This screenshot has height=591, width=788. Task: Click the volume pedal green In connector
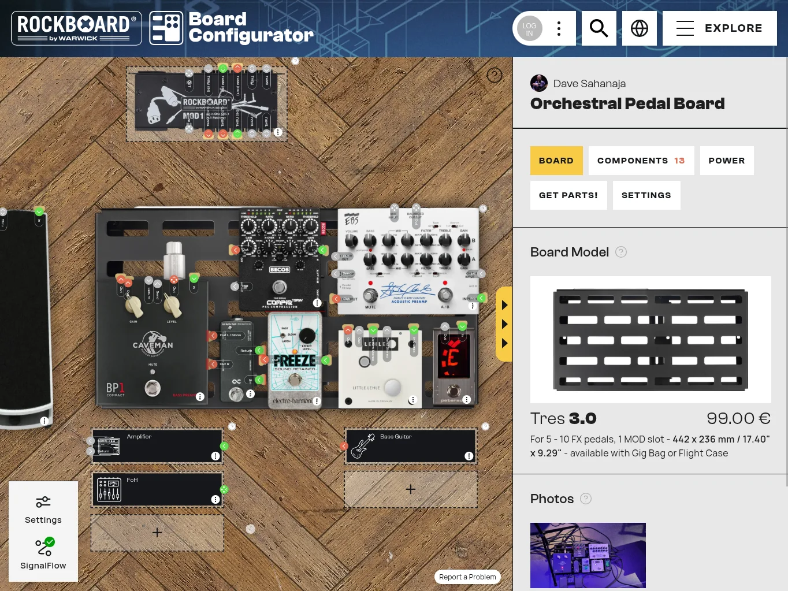(39, 211)
